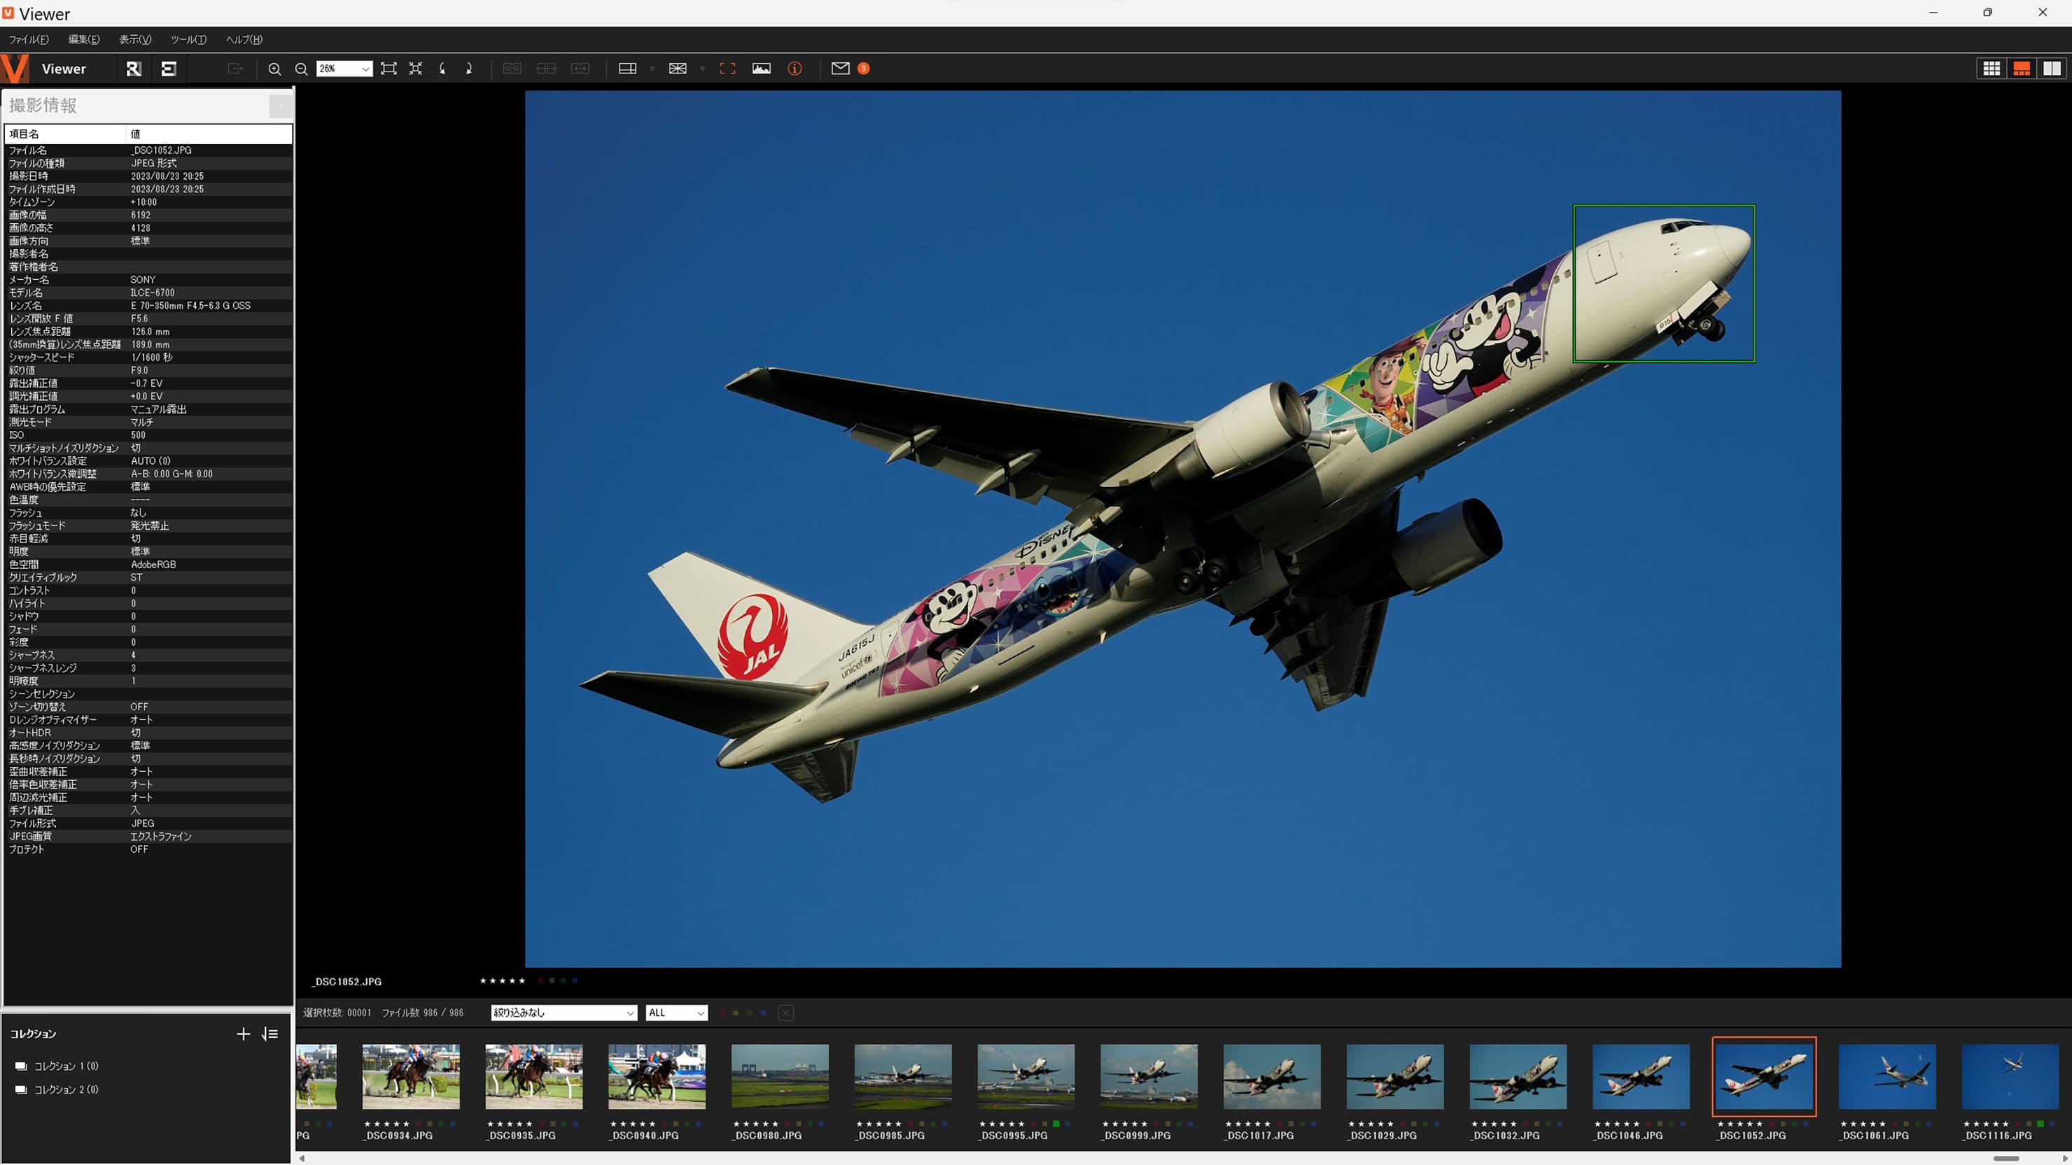Select the _DSC0934.JPG thumbnail
This screenshot has width=2072, height=1165.
[x=410, y=1077]
